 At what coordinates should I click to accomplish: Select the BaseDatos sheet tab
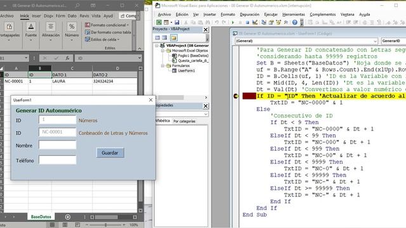pos(41,217)
